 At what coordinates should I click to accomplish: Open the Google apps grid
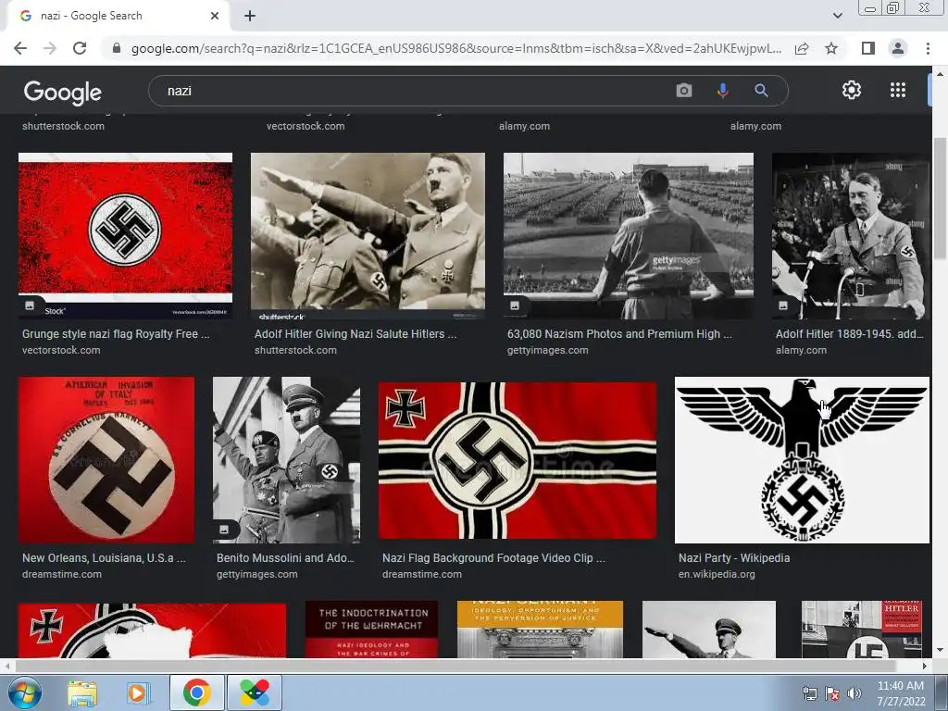pos(898,90)
